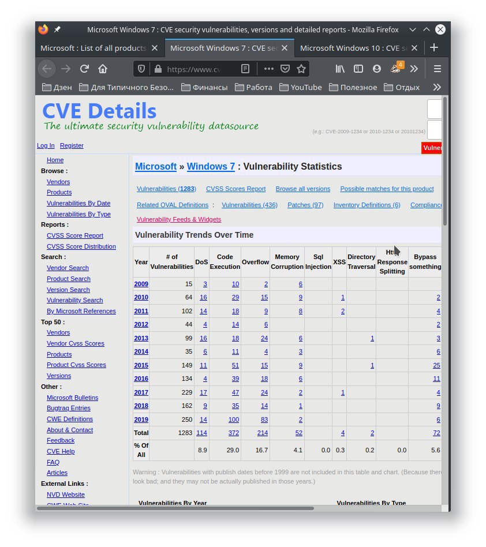Screen dimensions: 486x547
Task: Open Vulnerabilities (1283) link
Action: 166,189
